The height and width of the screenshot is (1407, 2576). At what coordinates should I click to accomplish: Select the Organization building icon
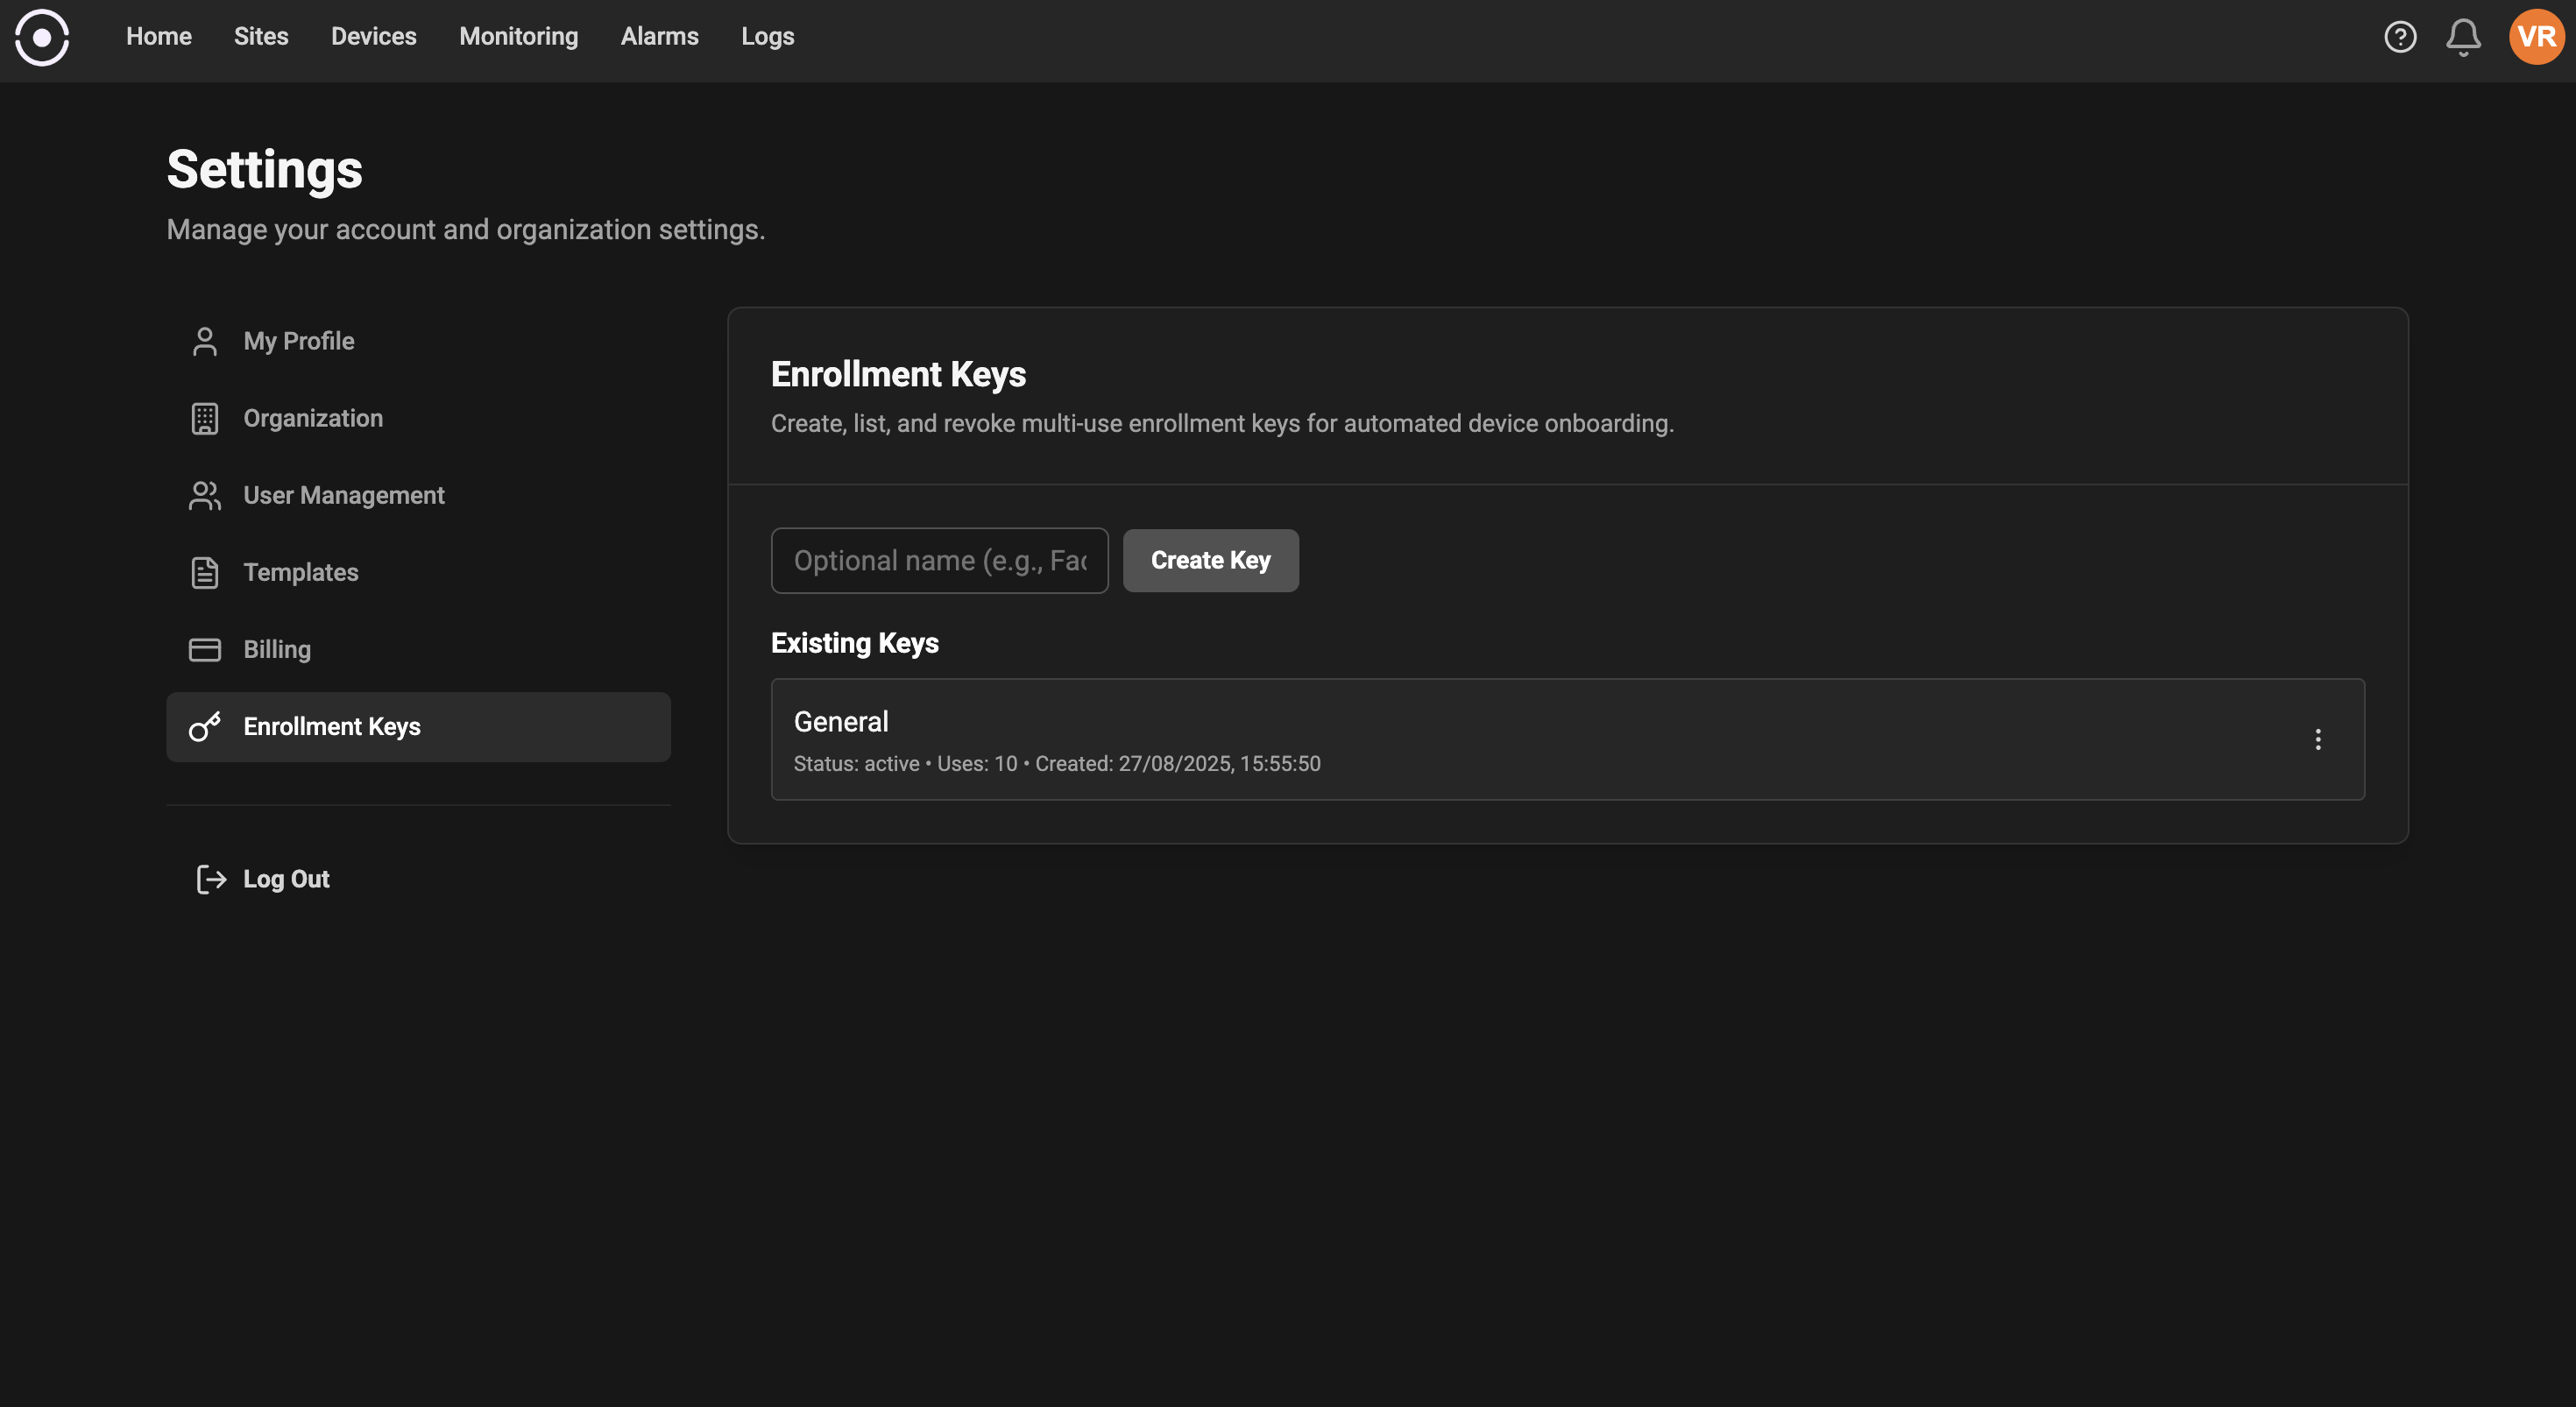pos(205,418)
